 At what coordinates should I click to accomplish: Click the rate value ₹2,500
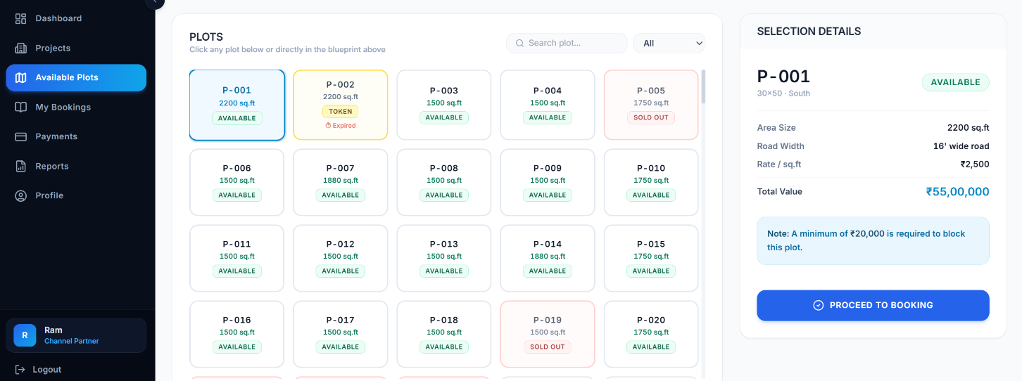(x=975, y=164)
